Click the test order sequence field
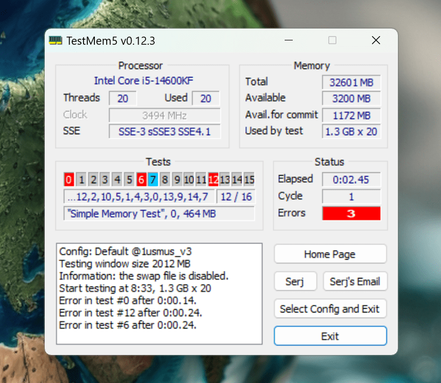 coord(139,197)
